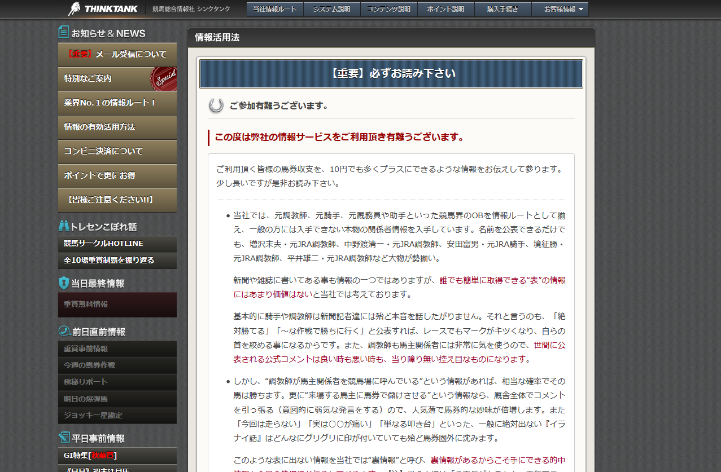This screenshot has width=721, height=472.
Task: Open the 特別なご案内 sidebar item
Action: (117, 79)
